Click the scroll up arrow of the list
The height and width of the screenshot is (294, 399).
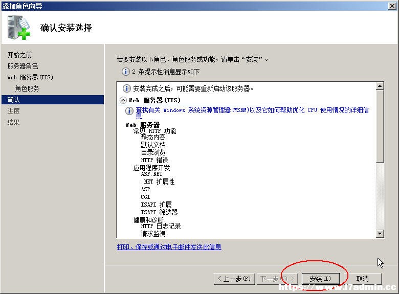pos(380,86)
